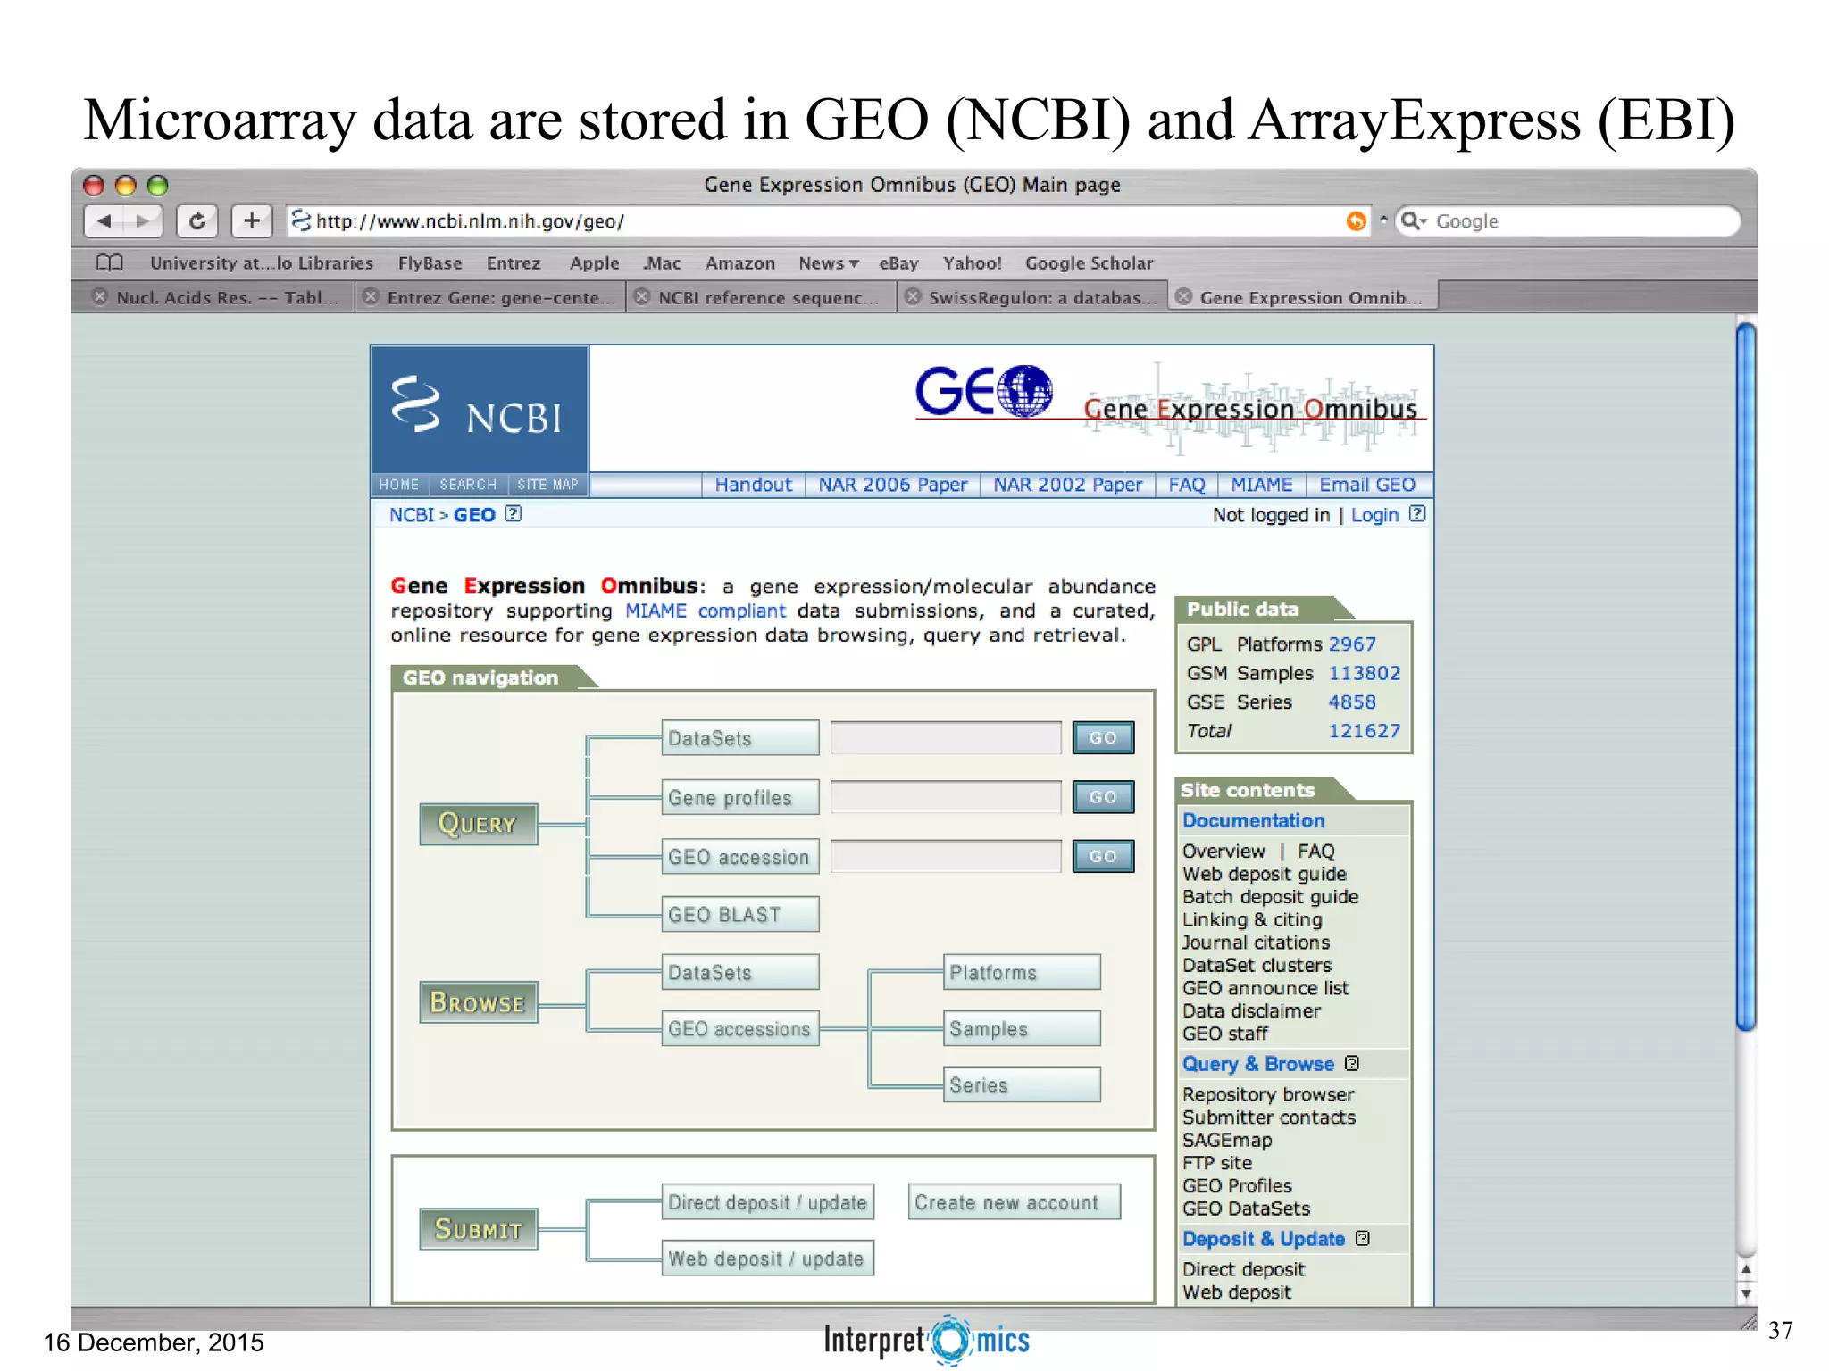This screenshot has height=1371, width=1829.
Task: Click help icon next to NCBI > GEO
Action: click(513, 514)
